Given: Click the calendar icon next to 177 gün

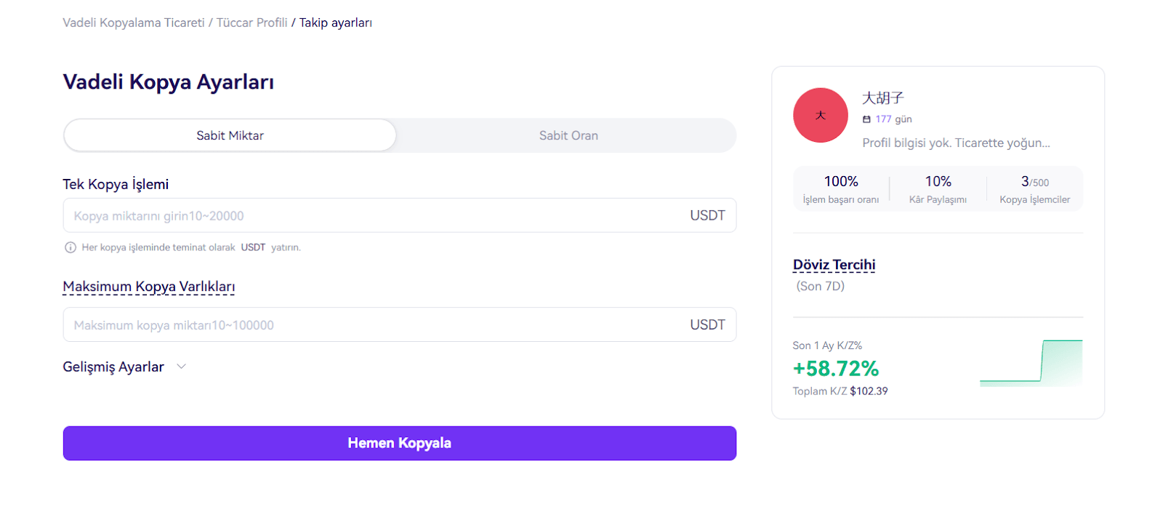Looking at the screenshot, I should click(x=866, y=119).
